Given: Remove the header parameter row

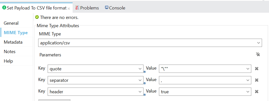Looking at the screenshot, I should [257, 92].
